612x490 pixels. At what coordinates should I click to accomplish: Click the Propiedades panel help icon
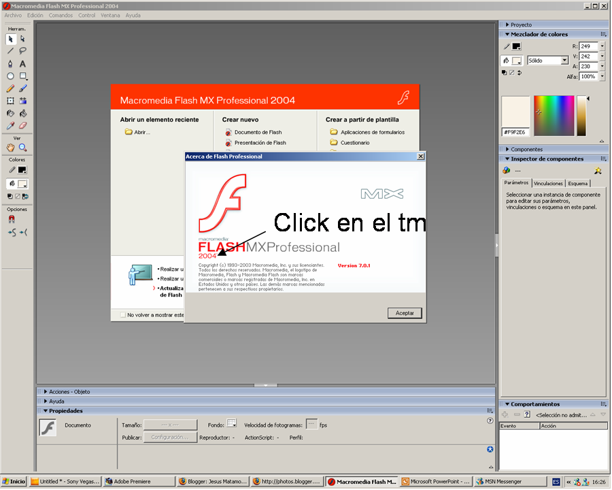click(x=490, y=422)
